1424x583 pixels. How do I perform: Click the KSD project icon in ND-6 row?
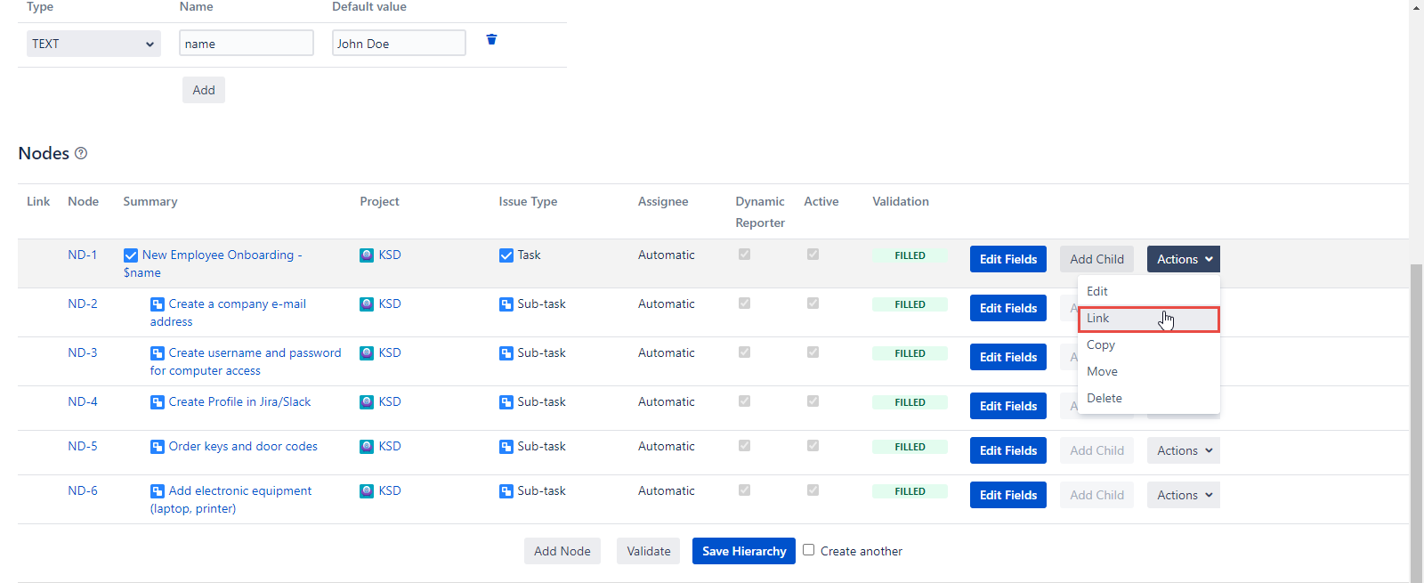coord(367,491)
